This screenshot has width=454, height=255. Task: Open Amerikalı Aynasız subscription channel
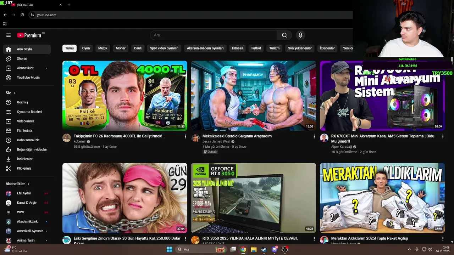coord(27,231)
